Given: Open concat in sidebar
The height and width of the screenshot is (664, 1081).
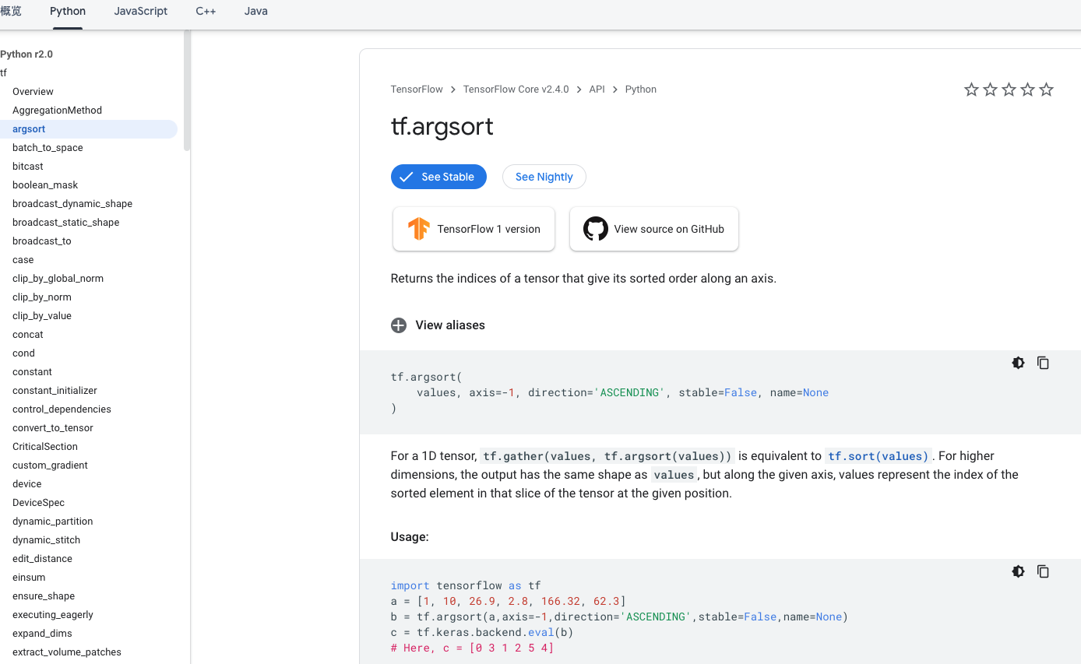Looking at the screenshot, I should tap(28, 335).
